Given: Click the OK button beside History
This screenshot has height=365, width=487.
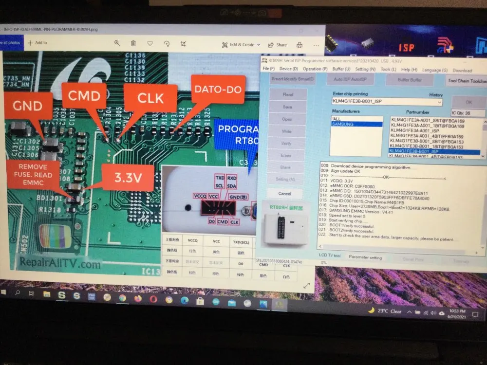Looking at the screenshot, I should [469, 102].
